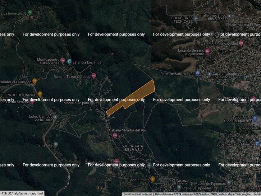Open the Villa Lilia gray location pin

56,145
